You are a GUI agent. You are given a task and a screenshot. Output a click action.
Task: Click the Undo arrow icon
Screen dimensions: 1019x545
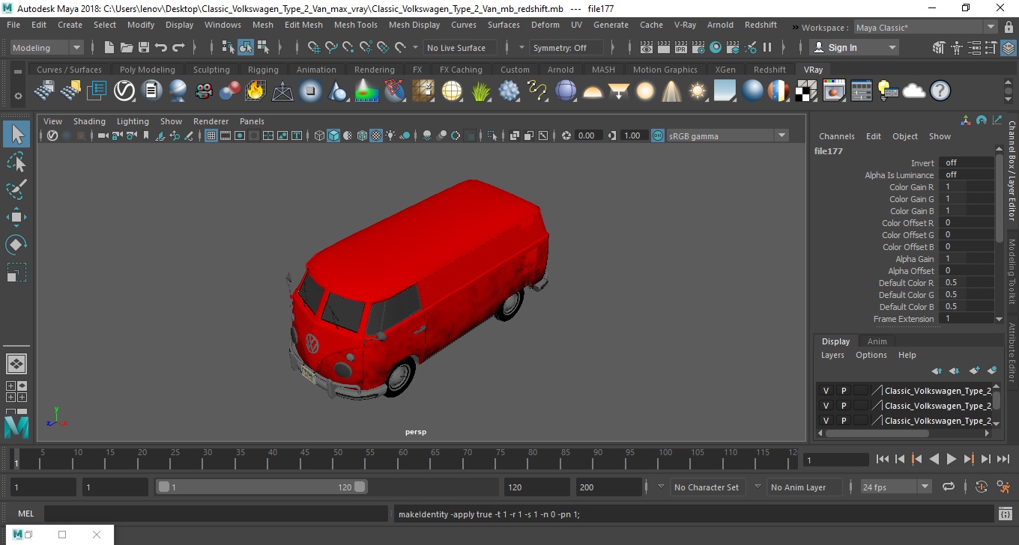click(161, 47)
